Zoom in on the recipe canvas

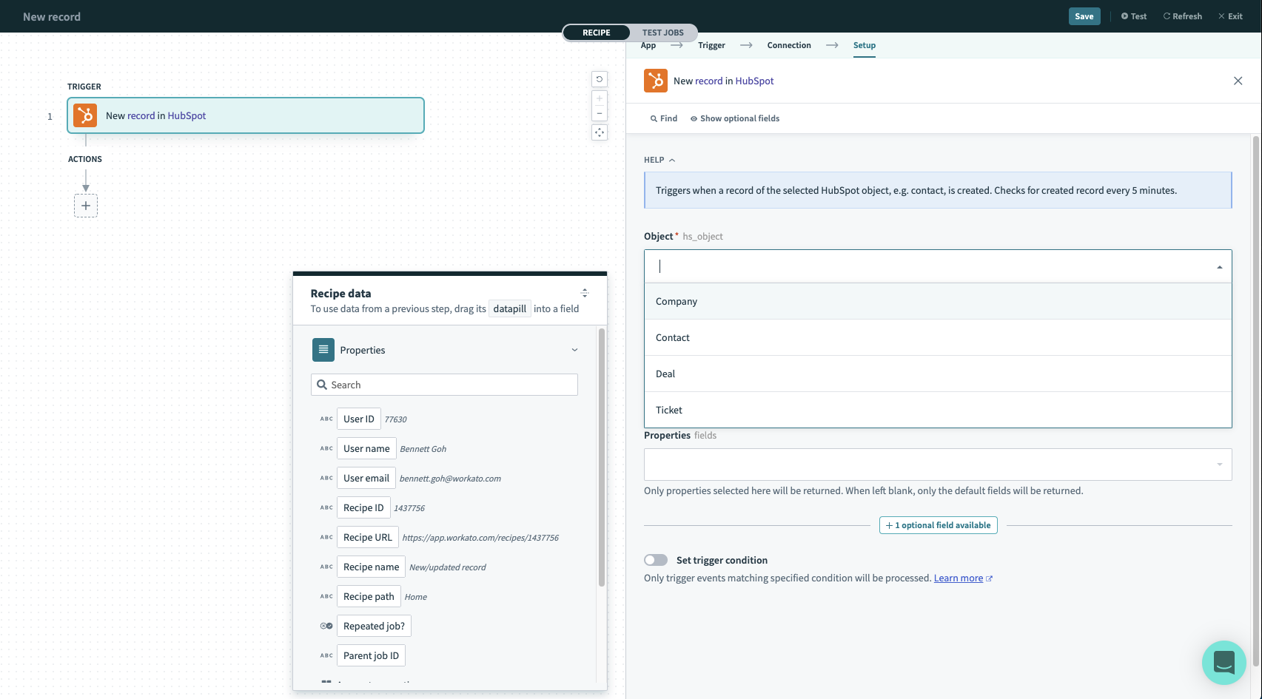[599, 98]
